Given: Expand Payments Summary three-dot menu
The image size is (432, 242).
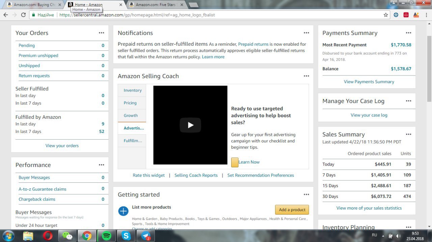Looking at the screenshot, I should (408, 33).
